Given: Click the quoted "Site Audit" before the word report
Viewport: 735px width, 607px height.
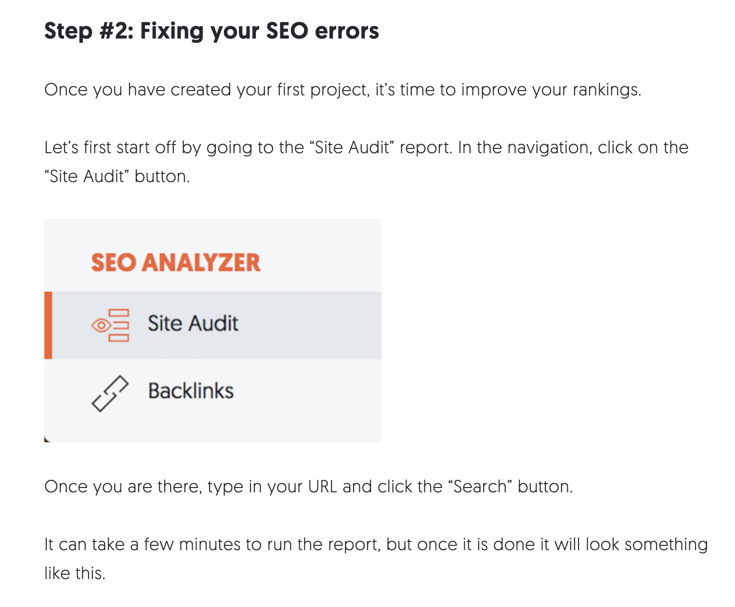Looking at the screenshot, I should (x=352, y=147).
